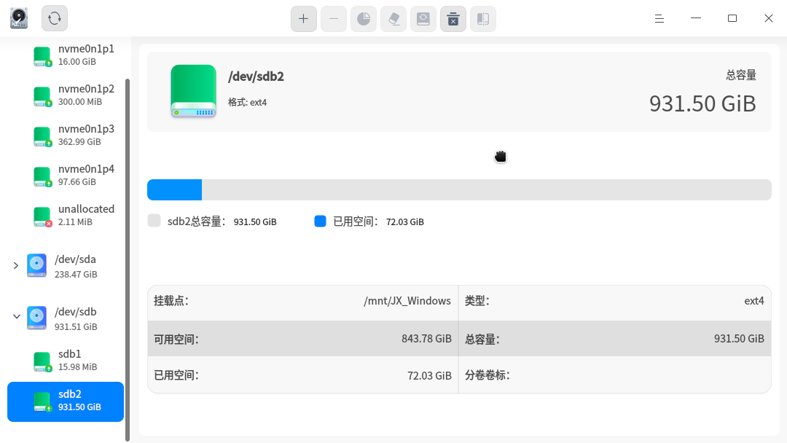Click the /dev/sdb2 heading text
The width and height of the screenshot is (787, 443).
coord(256,77)
